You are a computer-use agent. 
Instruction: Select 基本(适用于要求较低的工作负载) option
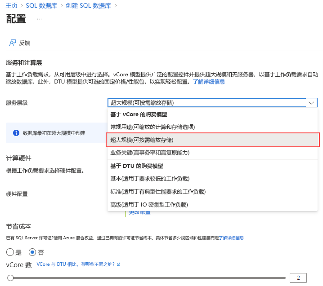click(x=212, y=178)
